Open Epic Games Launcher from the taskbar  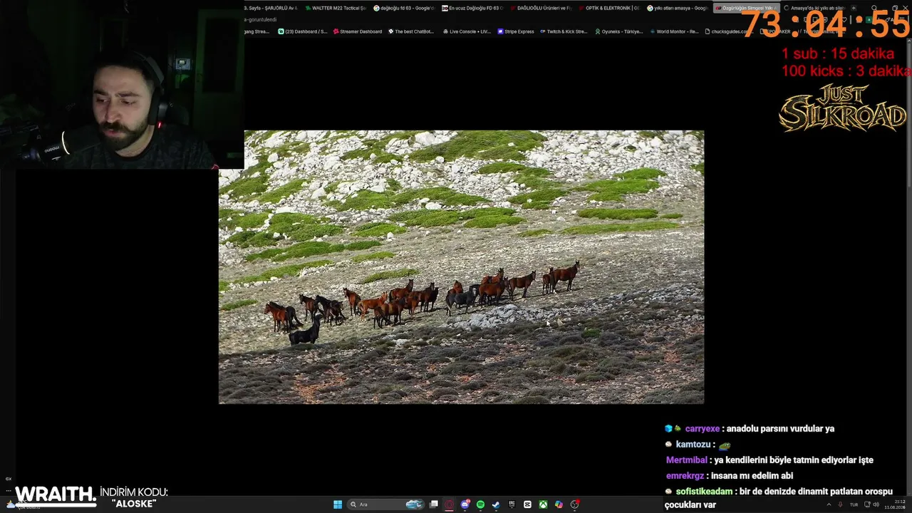click(x=512, y=504)
